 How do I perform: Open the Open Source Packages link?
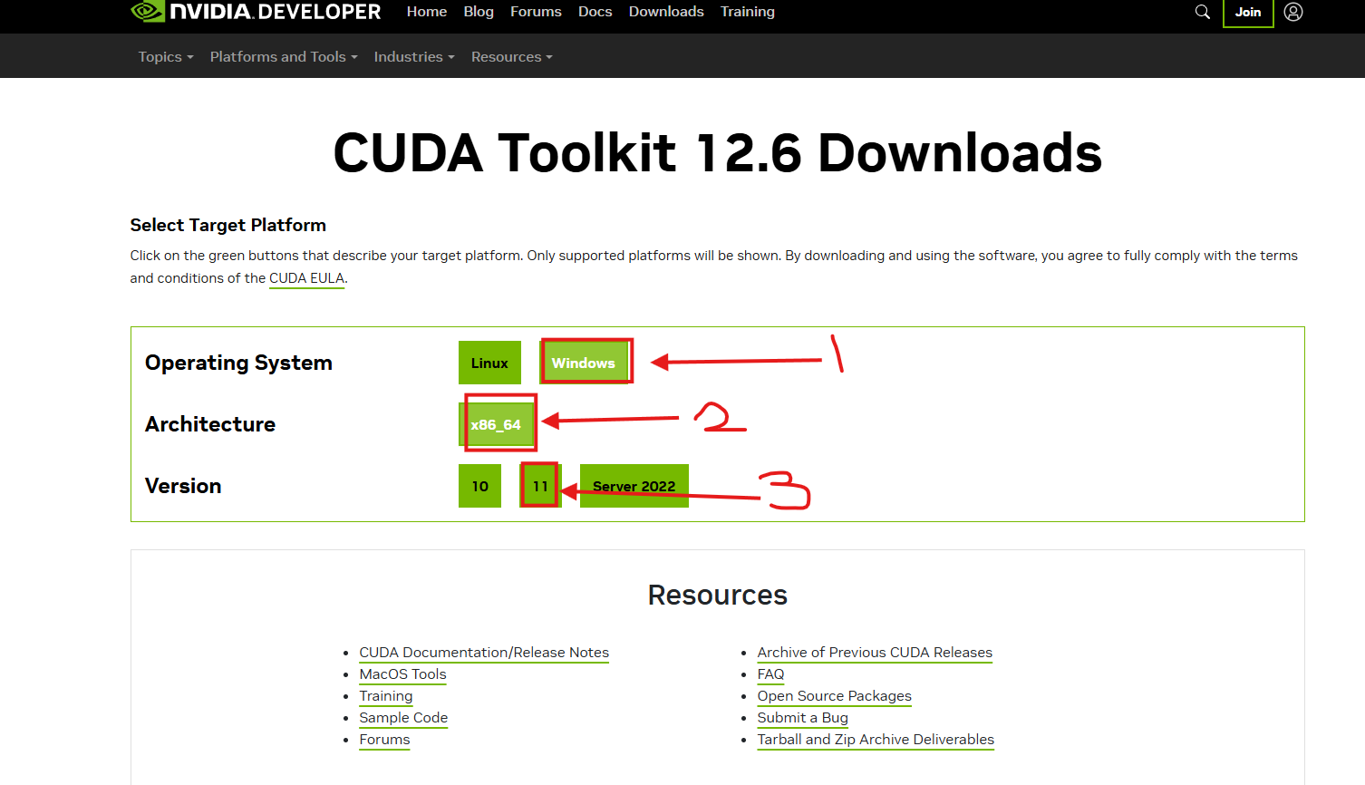[x=835, y=696]
